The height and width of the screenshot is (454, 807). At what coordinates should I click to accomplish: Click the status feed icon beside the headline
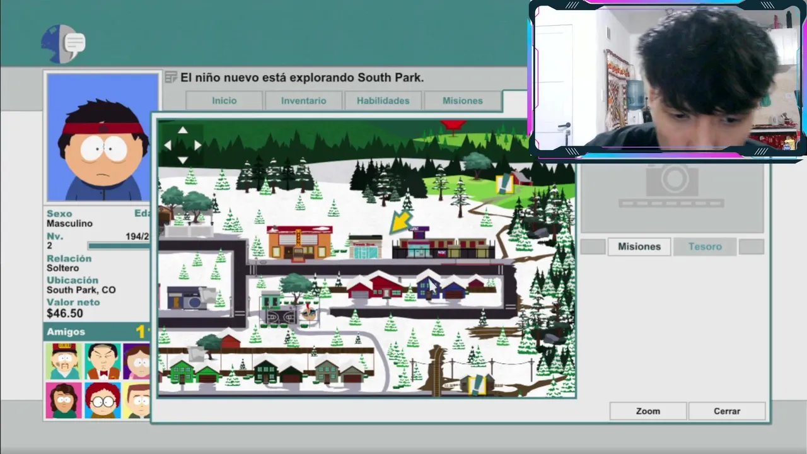point(171,78)
